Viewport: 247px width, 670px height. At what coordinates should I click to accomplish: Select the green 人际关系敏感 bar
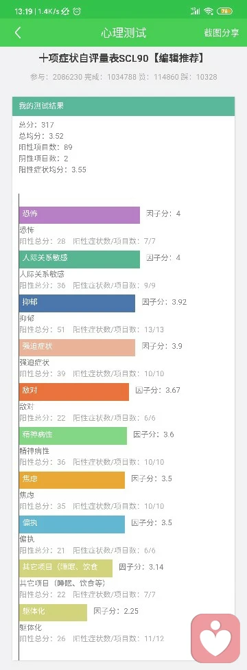79,259
